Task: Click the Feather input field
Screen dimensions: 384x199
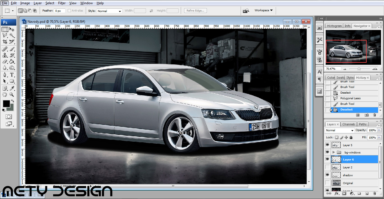Action: [x=60, y=11]
